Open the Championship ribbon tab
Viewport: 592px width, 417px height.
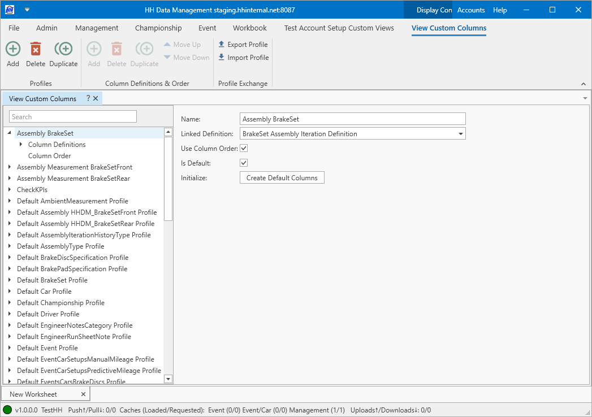tap(158, 28)
